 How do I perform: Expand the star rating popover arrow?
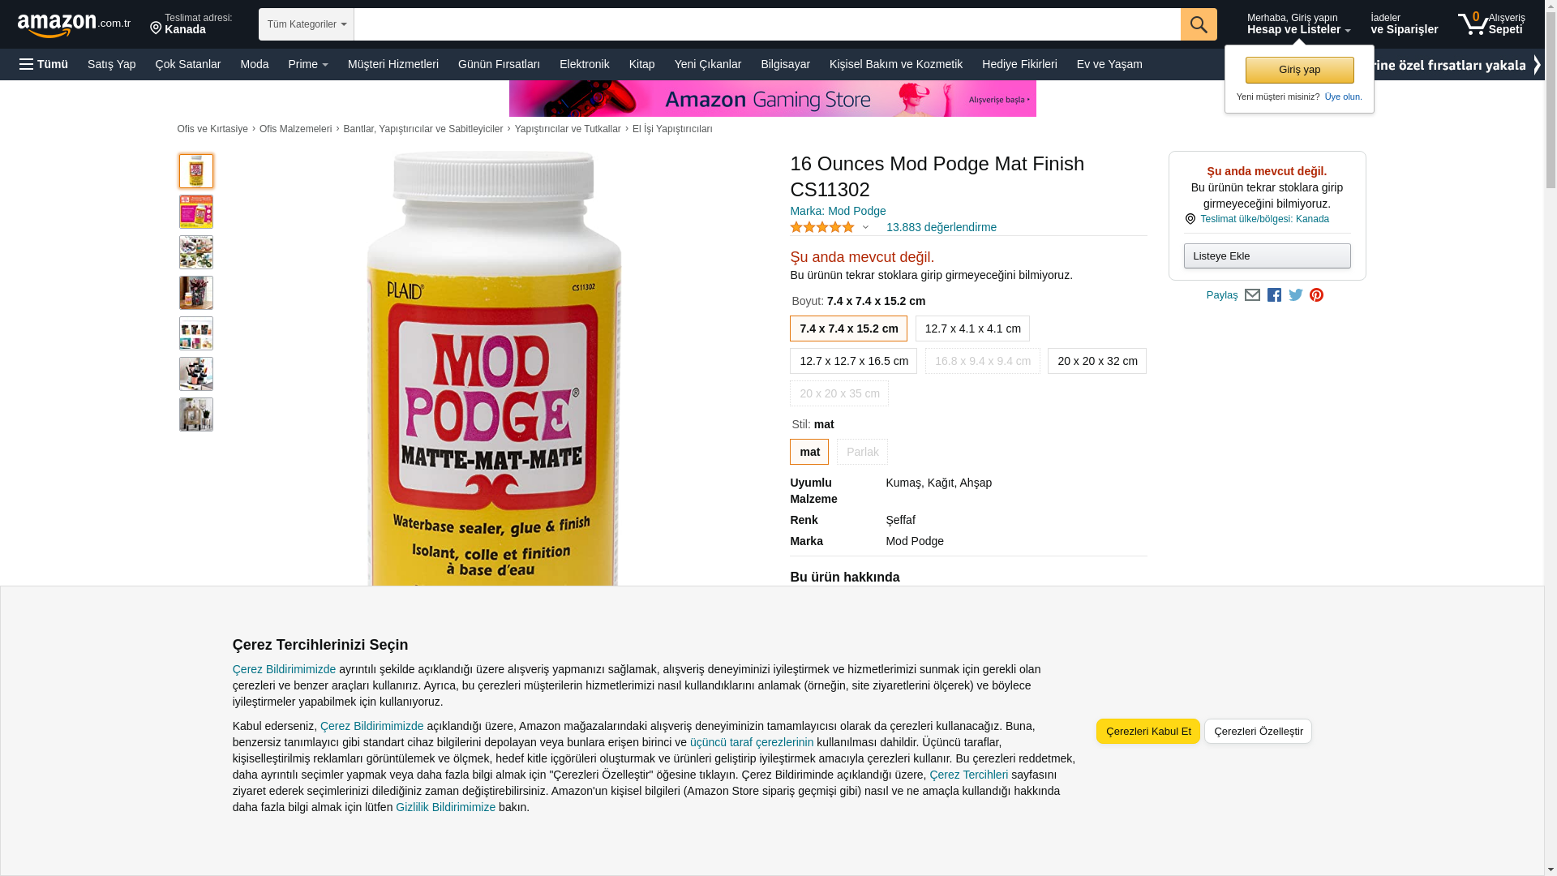[x=865, y=228]
